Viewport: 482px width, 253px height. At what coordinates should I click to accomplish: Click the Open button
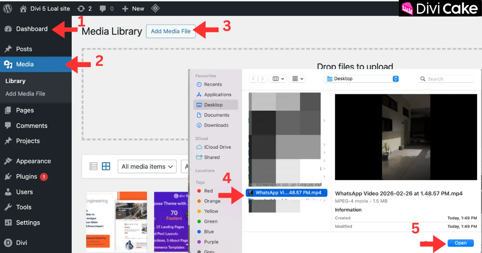[x=460, y=243]
